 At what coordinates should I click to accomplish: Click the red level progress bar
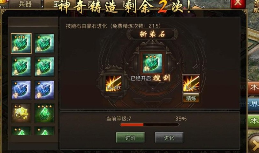[x=150, y=125]
